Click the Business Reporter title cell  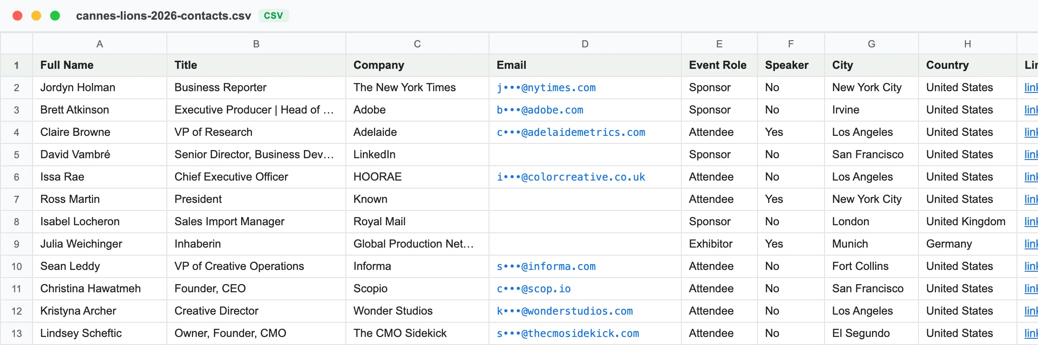(256, 88)
